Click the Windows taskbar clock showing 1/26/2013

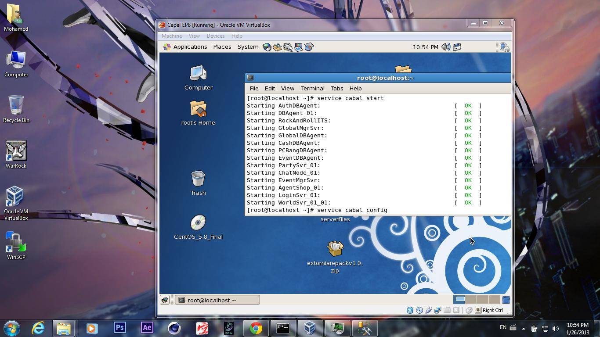tap(578, 328)
